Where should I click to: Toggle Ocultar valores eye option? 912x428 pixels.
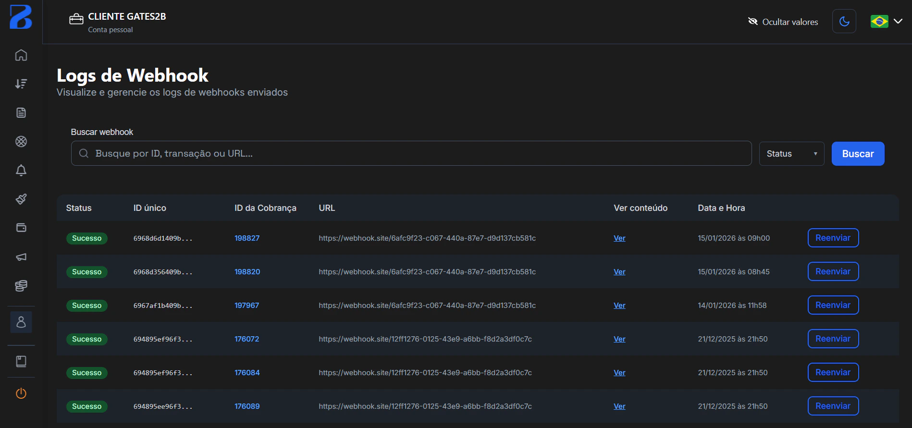click(x=783, y=22)
